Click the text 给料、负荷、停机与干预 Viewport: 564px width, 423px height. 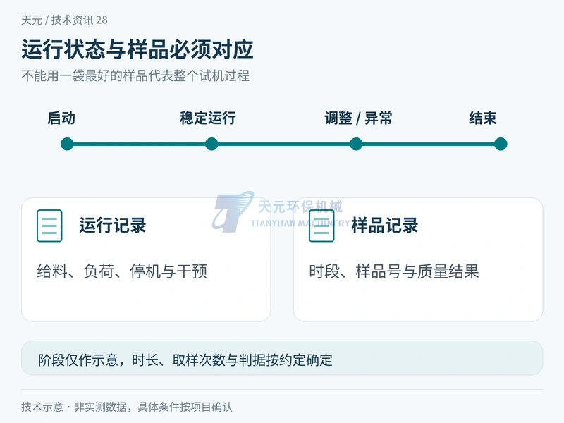point(122,271)
